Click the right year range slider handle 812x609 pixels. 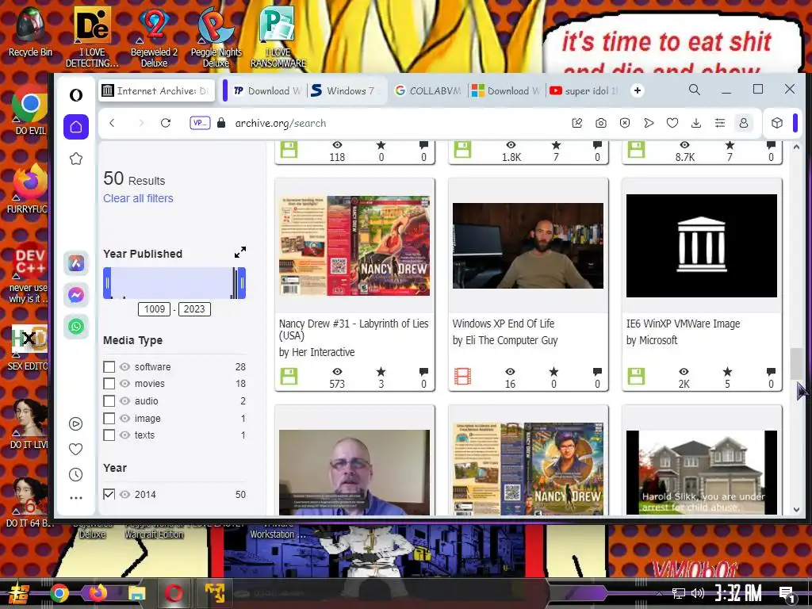(242, 283)
